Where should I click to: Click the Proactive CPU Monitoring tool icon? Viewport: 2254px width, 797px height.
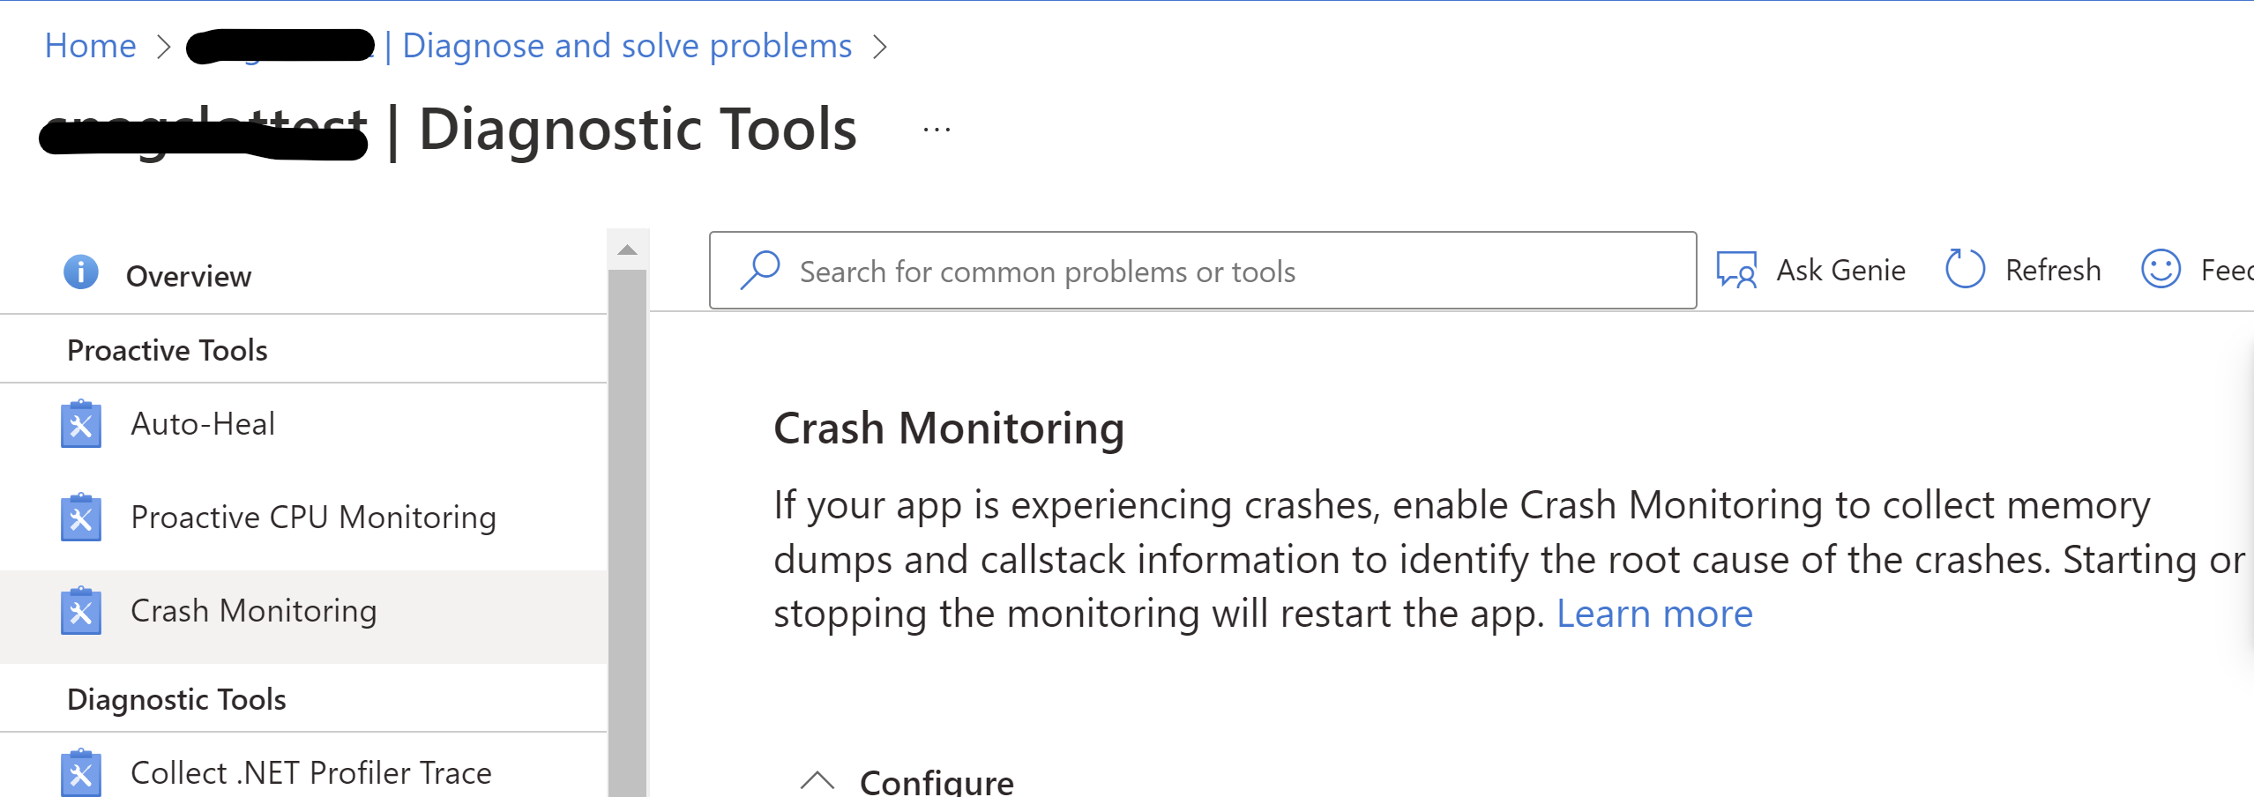pyautogui.click(x=82, y=517)
